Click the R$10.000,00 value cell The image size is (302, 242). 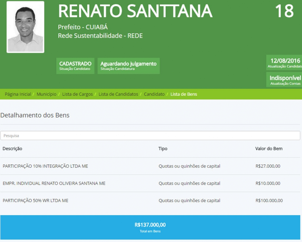coord(268,183)
